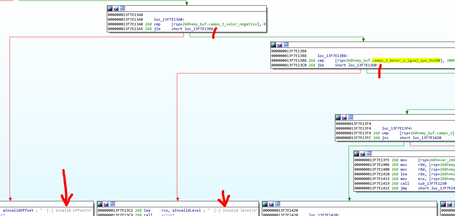Image resolution: width=455 pixels, height=216 pixels.
Task: Select the called function sub_13F7E1230
Action: (x=432, y=183)
